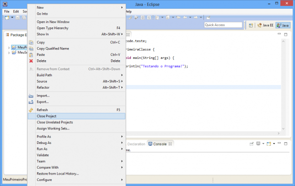
Task: Choose Go Into in context menu
Action: click(x=76, y=14)
